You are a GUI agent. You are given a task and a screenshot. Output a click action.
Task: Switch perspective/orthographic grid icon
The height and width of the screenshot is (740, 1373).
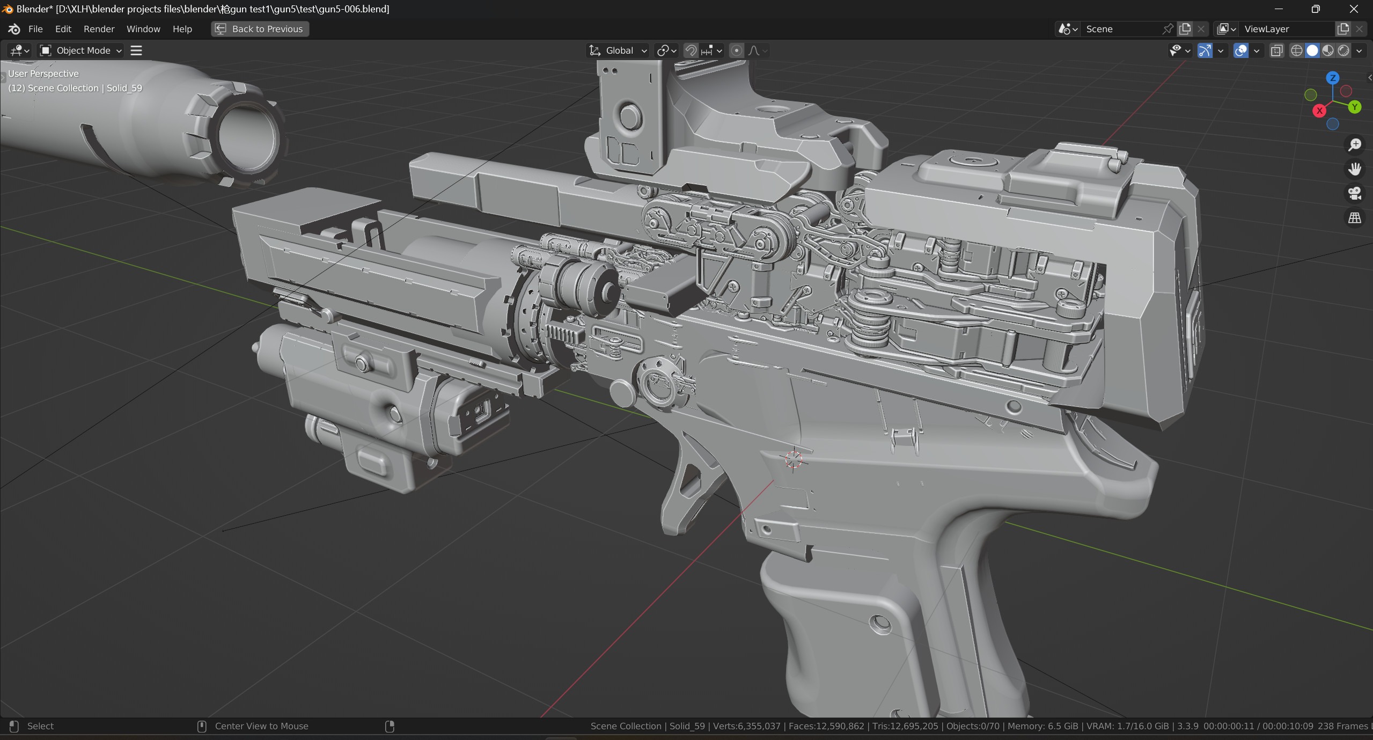tap(1355, 218)
